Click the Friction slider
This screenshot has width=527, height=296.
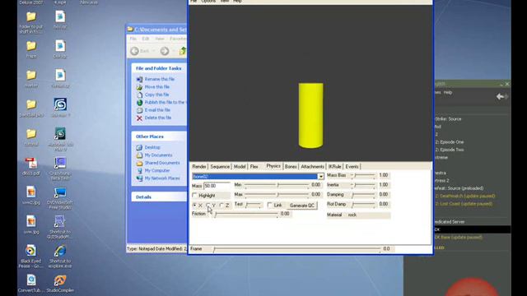pos(246,215)
